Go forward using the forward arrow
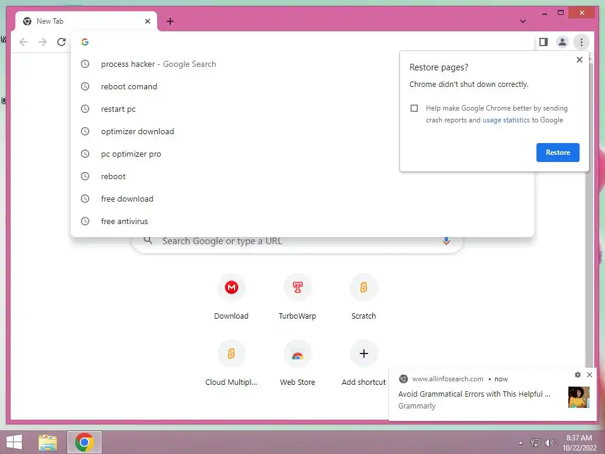This screenshot has height=454, width=605. pyautogui.click(x=43, y=42)
